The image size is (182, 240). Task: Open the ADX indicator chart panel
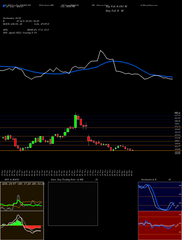coord(22,196)
